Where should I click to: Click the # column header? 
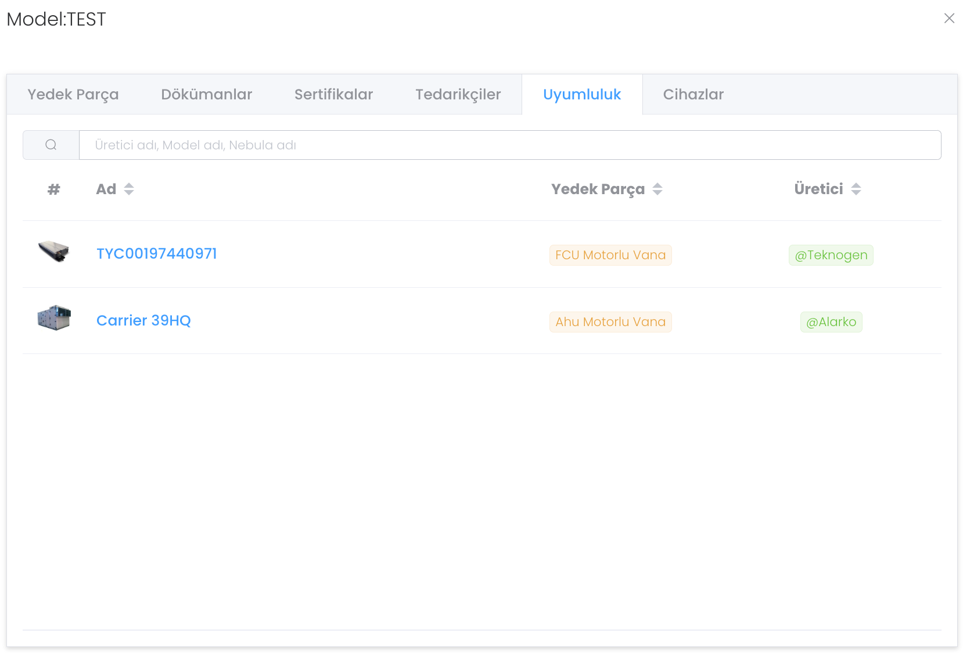tap(54, 189)
